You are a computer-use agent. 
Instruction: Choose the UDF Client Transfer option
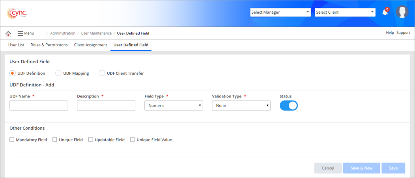point(102,73)
